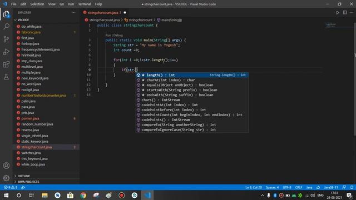Click Spaces: 4 indentation status entry
Image resolution: width=356 pixels, height=200 pixels.
click(x=272, y=187)
